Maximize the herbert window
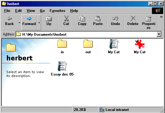The width and height of the screenshot is (165, 113). [x=155, y=4]
